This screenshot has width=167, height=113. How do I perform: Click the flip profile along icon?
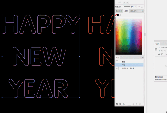point(139,7)
